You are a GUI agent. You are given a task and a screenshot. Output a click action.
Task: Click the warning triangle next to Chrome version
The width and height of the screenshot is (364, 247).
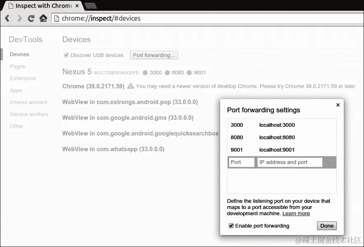pos(130,86)
